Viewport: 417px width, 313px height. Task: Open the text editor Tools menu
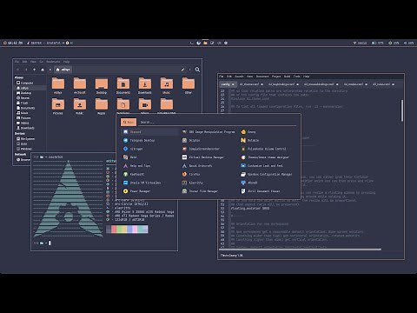[297, 77]
